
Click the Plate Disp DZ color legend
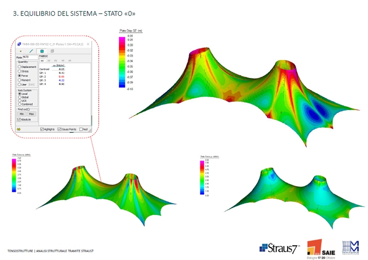coord(124,60)
